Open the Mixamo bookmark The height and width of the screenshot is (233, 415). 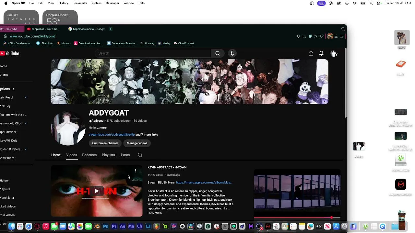point(63,43)
